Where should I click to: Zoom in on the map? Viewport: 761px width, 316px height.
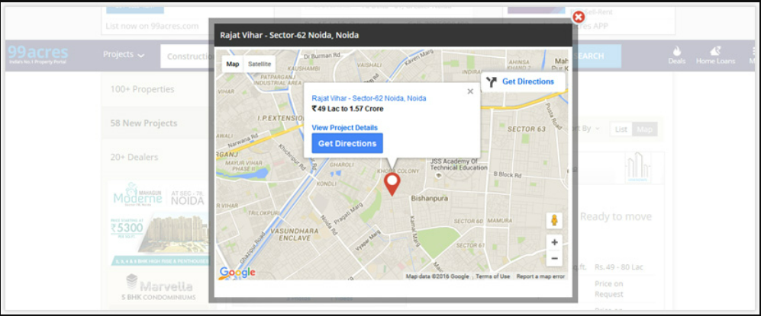pyautogui.click(x=554, y=242)
